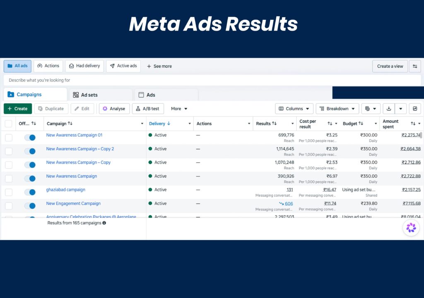This screenshot has width=424, height=298.
Task: Click the 1,114,645 reach result
Action: point(285,149)
